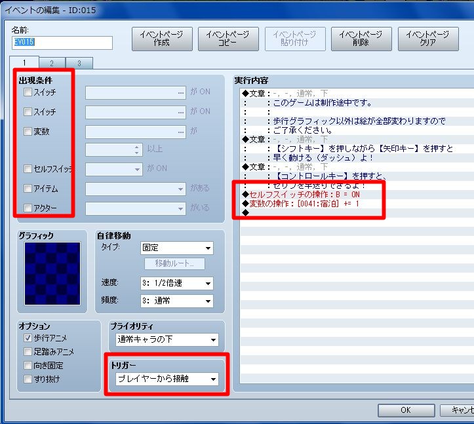Select event page tab 1
Screen dimensions: 474x424
(24, 62)
